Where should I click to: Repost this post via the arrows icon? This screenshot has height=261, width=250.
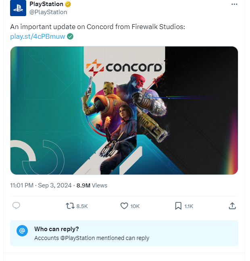[70, 206]
